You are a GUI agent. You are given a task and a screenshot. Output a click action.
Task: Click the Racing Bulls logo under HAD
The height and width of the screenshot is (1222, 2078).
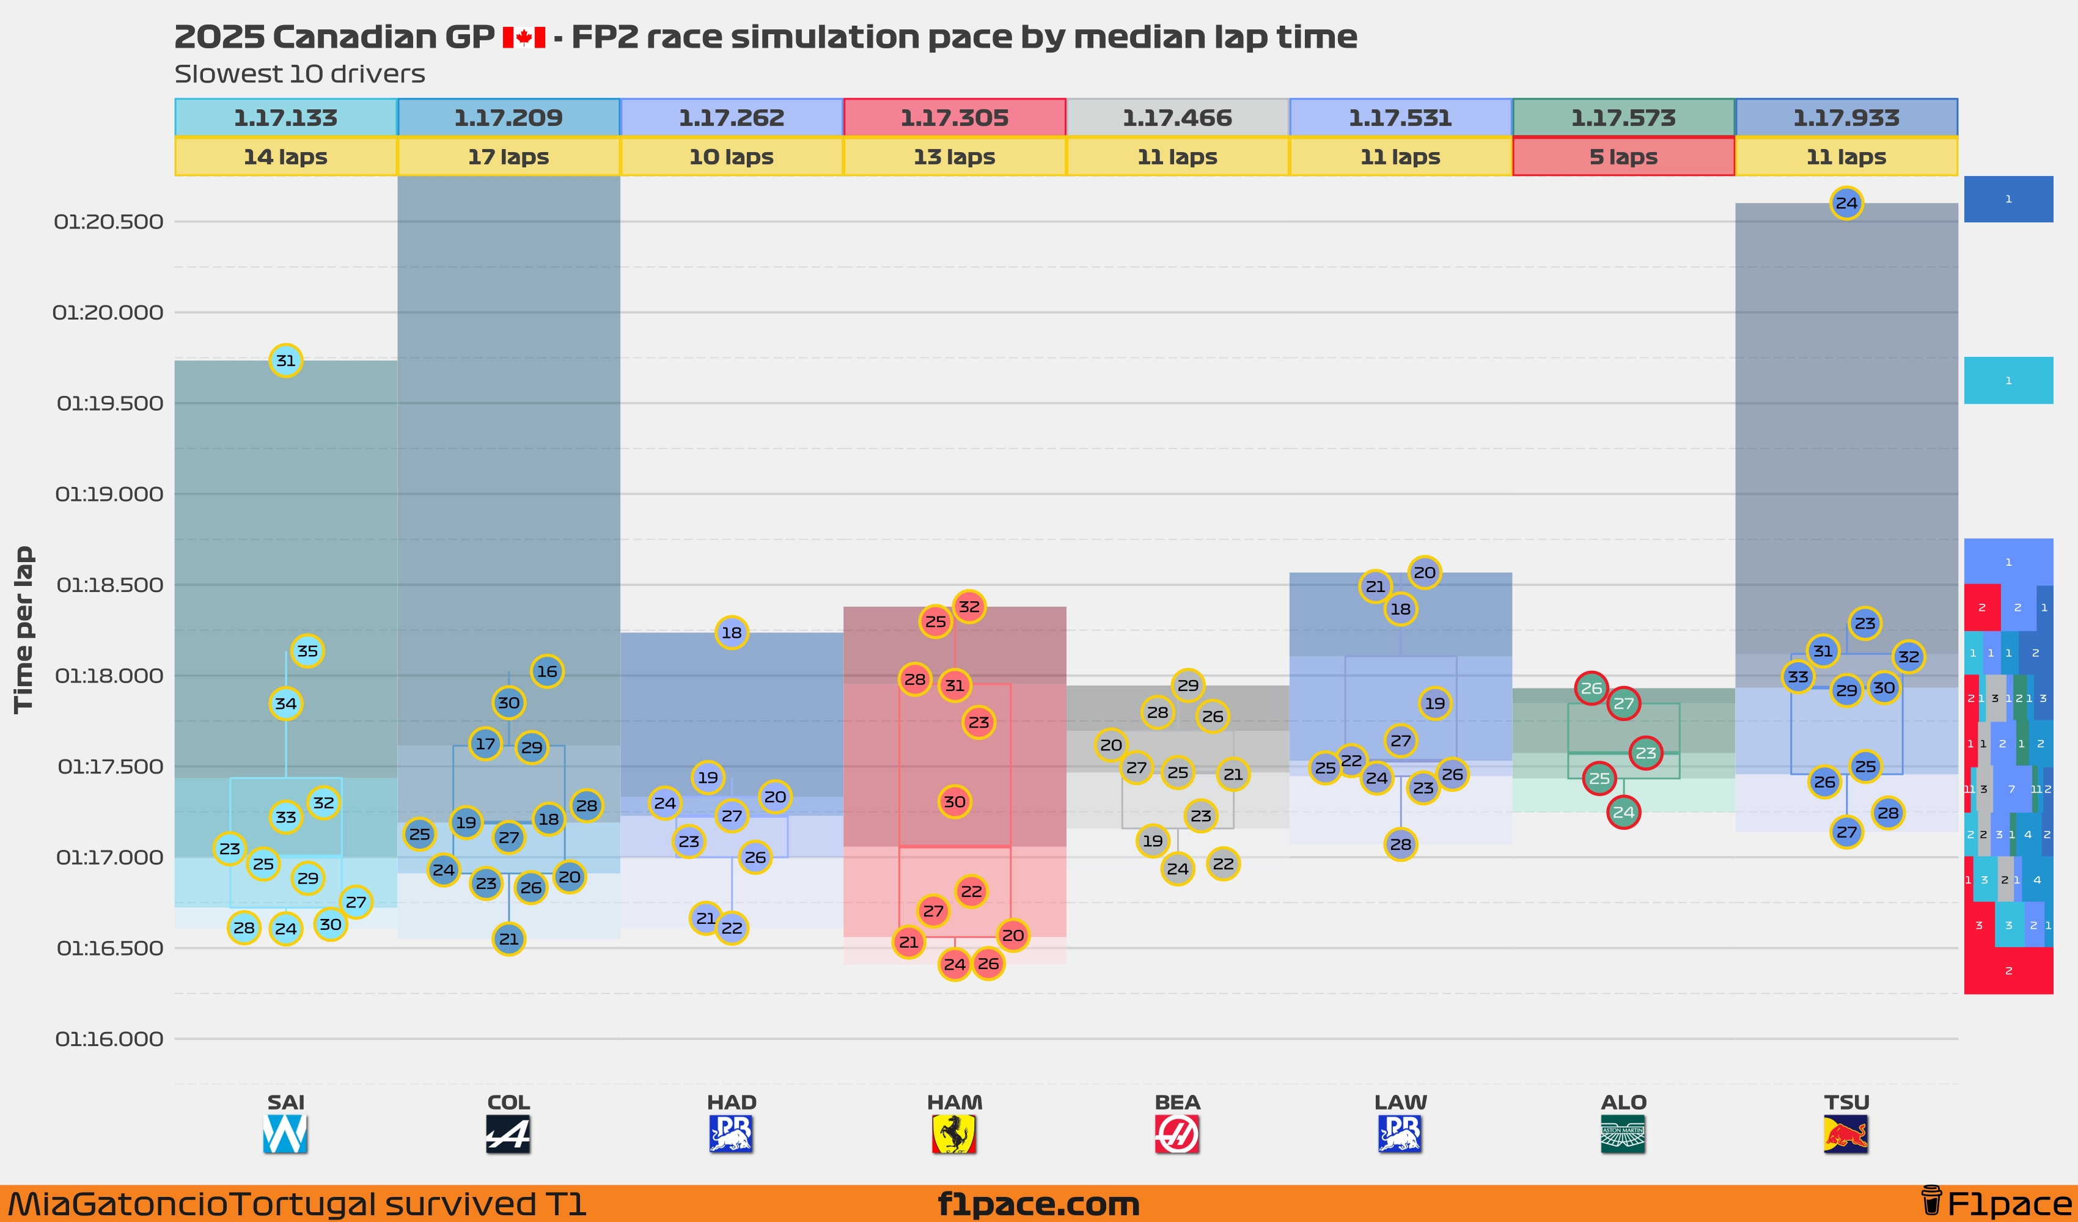pos(732,1134)
